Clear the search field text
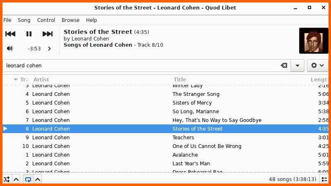The width and height of the screenshot is (331, 186). pyautogui.click(x=284, y=65)
